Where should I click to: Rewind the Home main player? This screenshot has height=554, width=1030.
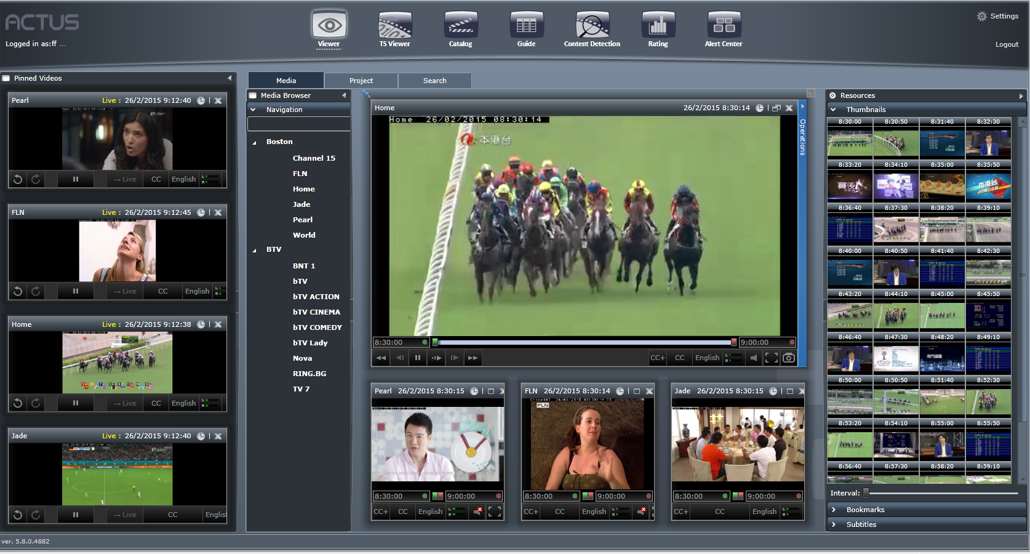coord(381,358)
